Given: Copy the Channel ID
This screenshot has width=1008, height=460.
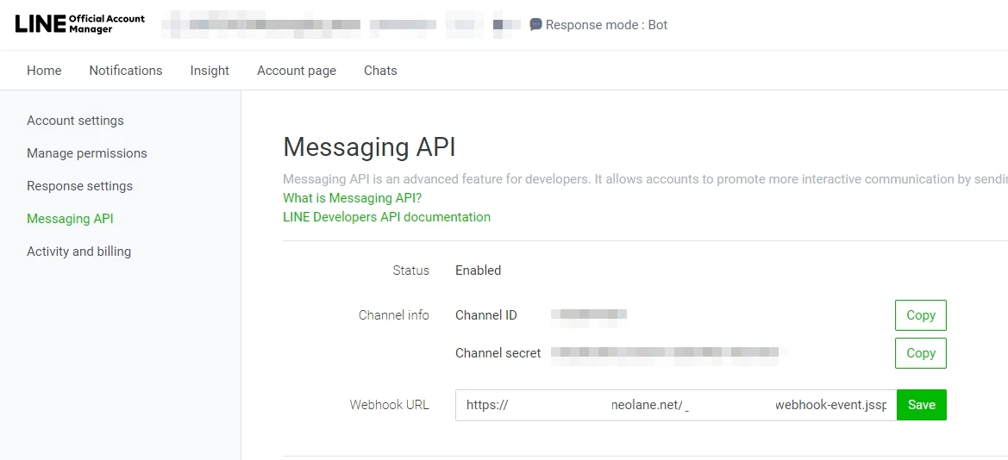Looking at the screenshot, I should [x=921, y=315].
